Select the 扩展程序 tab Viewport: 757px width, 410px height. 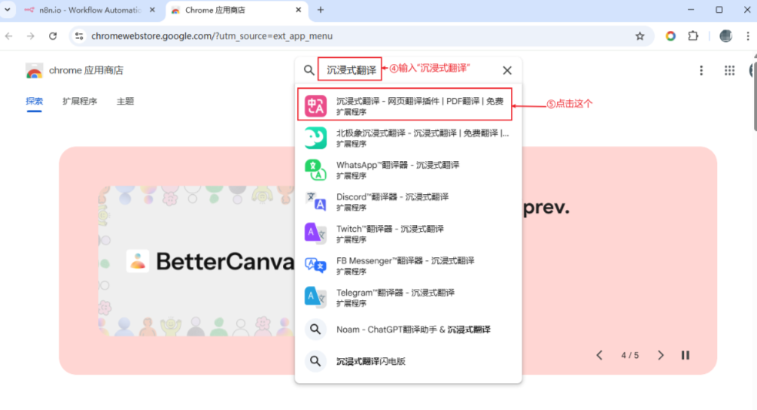point(80,102)
